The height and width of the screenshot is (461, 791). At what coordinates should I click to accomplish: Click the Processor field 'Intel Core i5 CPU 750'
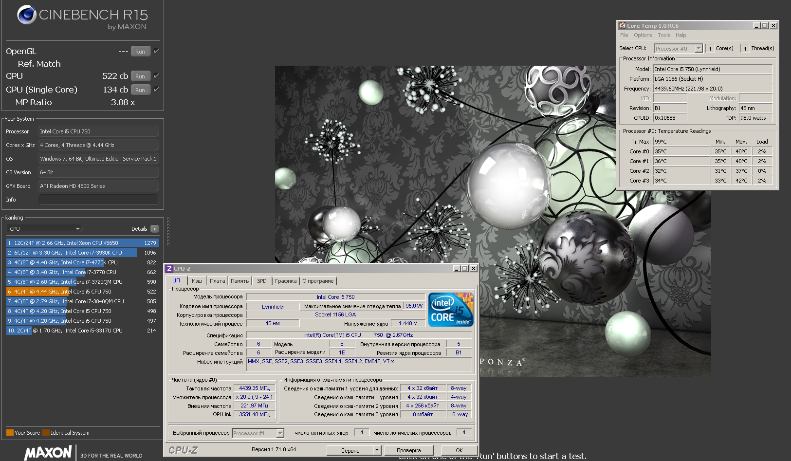(98, 131)
